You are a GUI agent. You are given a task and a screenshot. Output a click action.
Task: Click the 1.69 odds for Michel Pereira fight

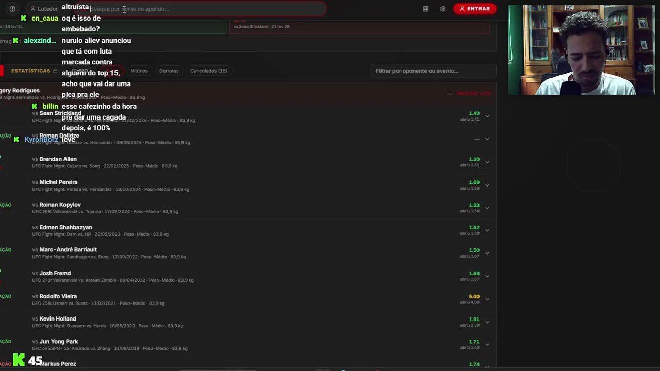coord(474,182)
